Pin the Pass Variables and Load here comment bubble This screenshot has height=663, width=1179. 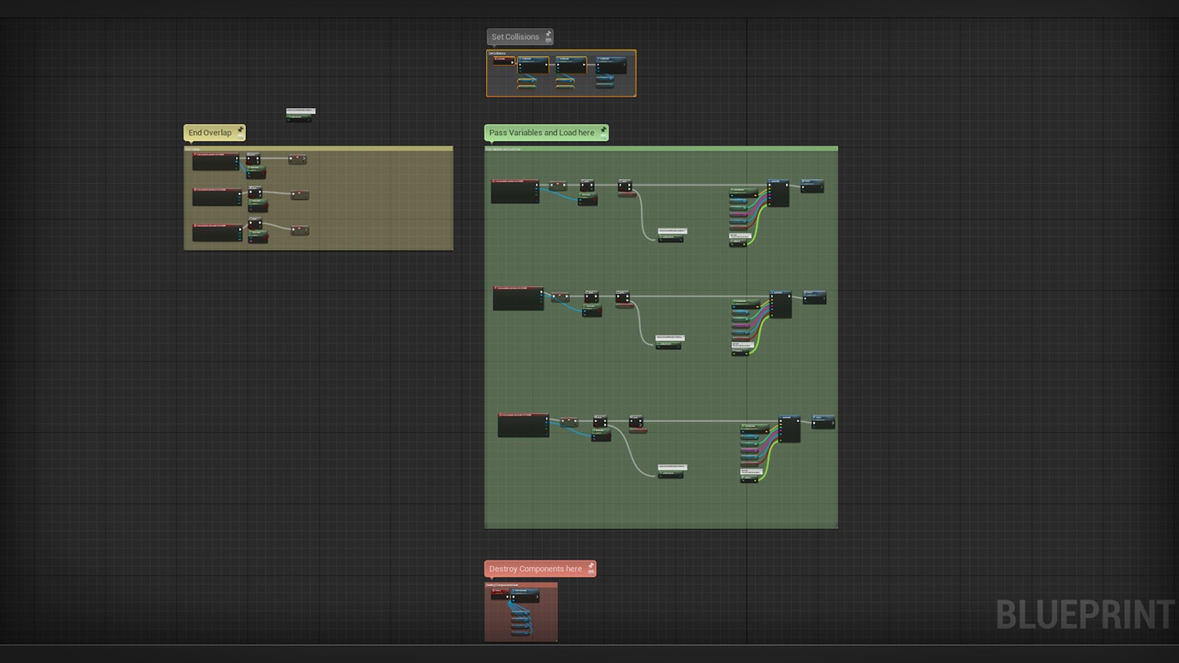pyautogui.click(x=604, y=129)
